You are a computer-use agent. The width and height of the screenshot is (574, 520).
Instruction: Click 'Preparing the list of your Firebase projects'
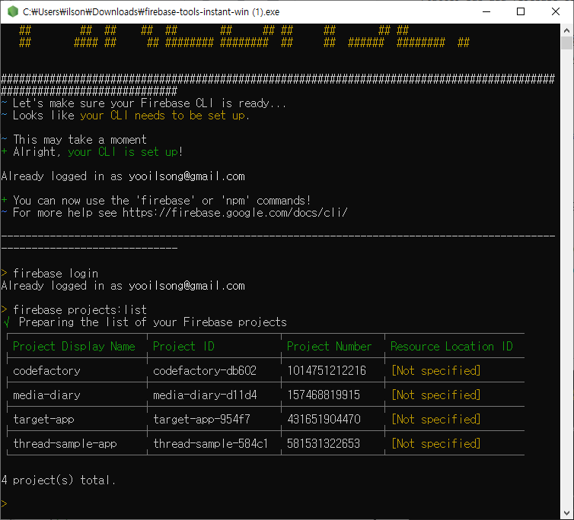(153, 322)
